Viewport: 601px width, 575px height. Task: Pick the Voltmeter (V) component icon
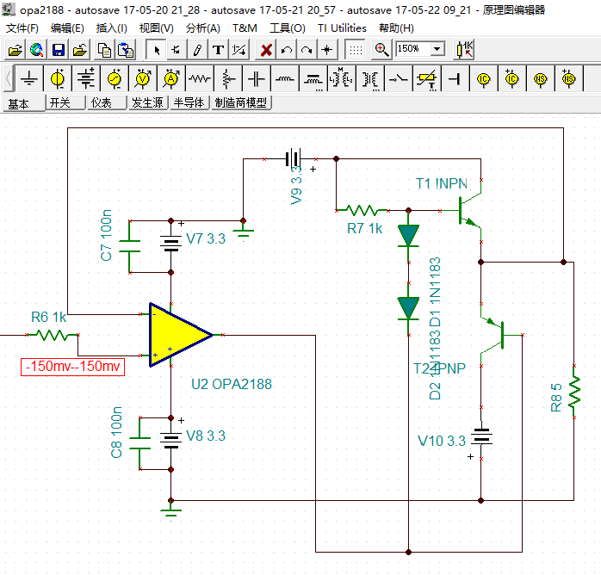click(143, 79)
